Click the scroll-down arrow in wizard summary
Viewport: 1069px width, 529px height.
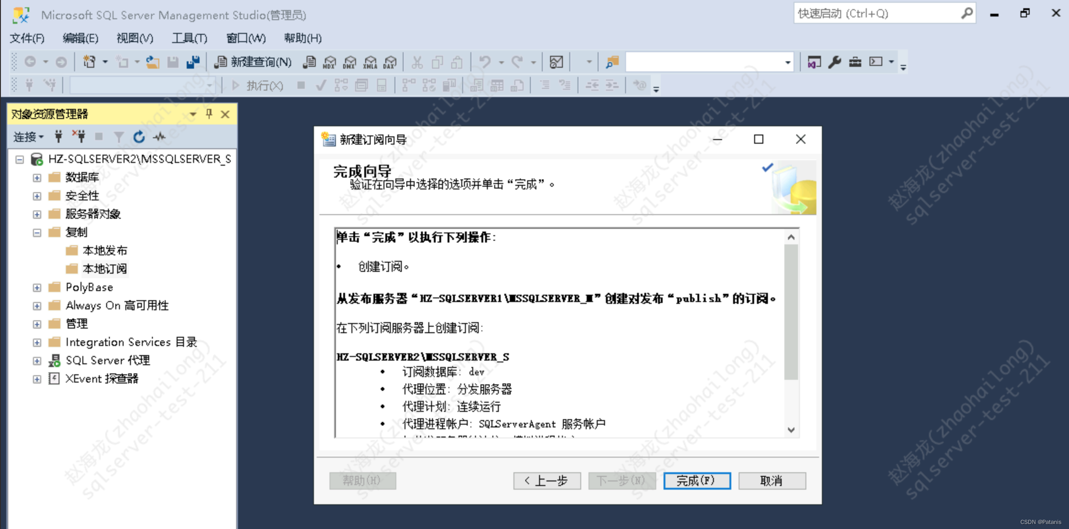791,430
